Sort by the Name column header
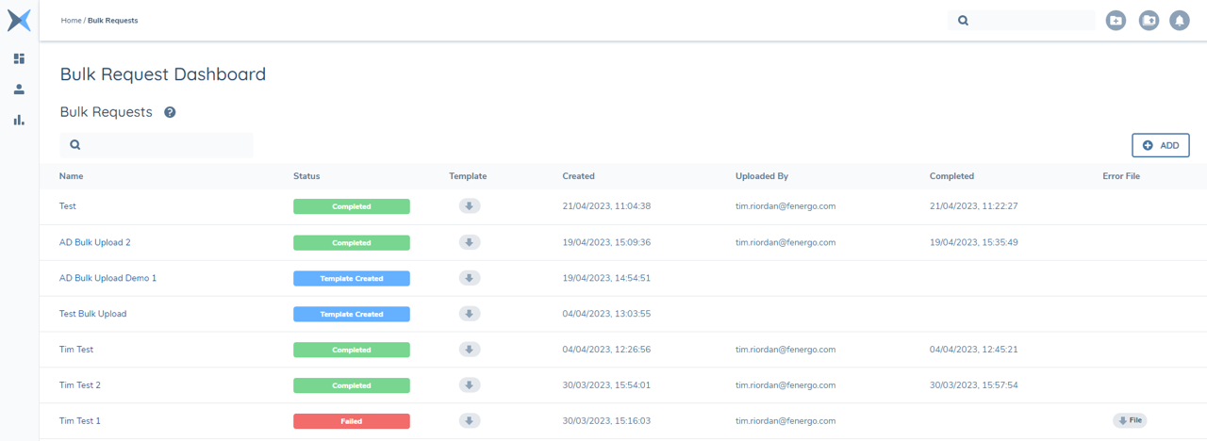Screen dimensions: 1207x441 [71, 176]
